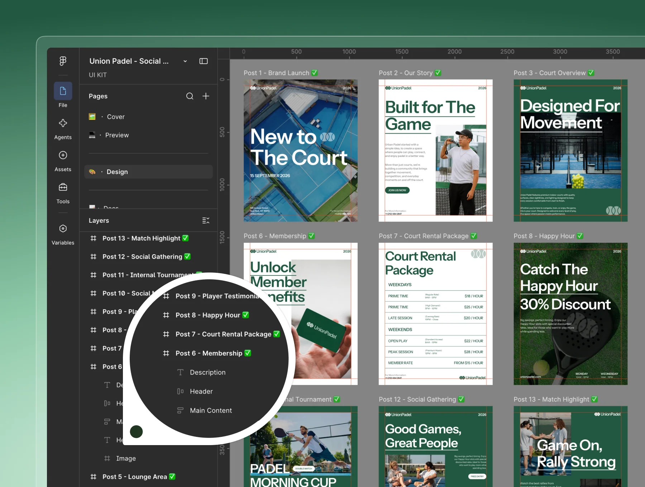This screenshot has height=487, width=645.
Task: Click frame icon of Post 13 layer
Action: pyautogui.click(x=94, y=238)
